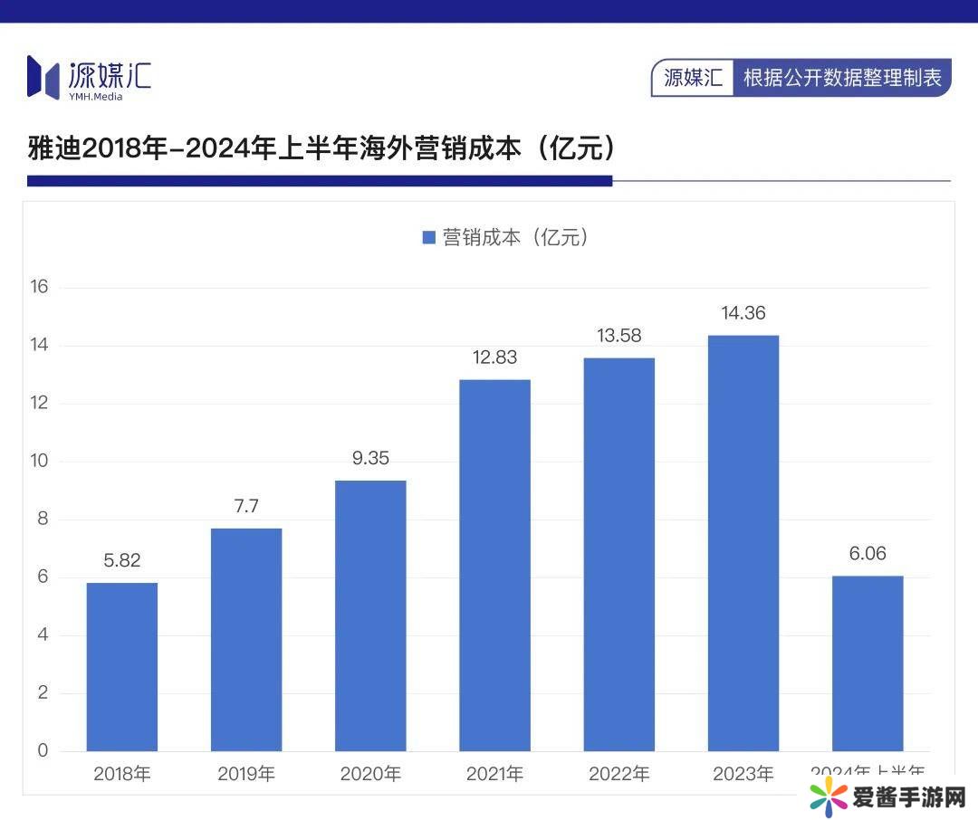Click the YMH.Media logo icon
Viewport: 978px width, 820px height.
[x=43, y=77]
